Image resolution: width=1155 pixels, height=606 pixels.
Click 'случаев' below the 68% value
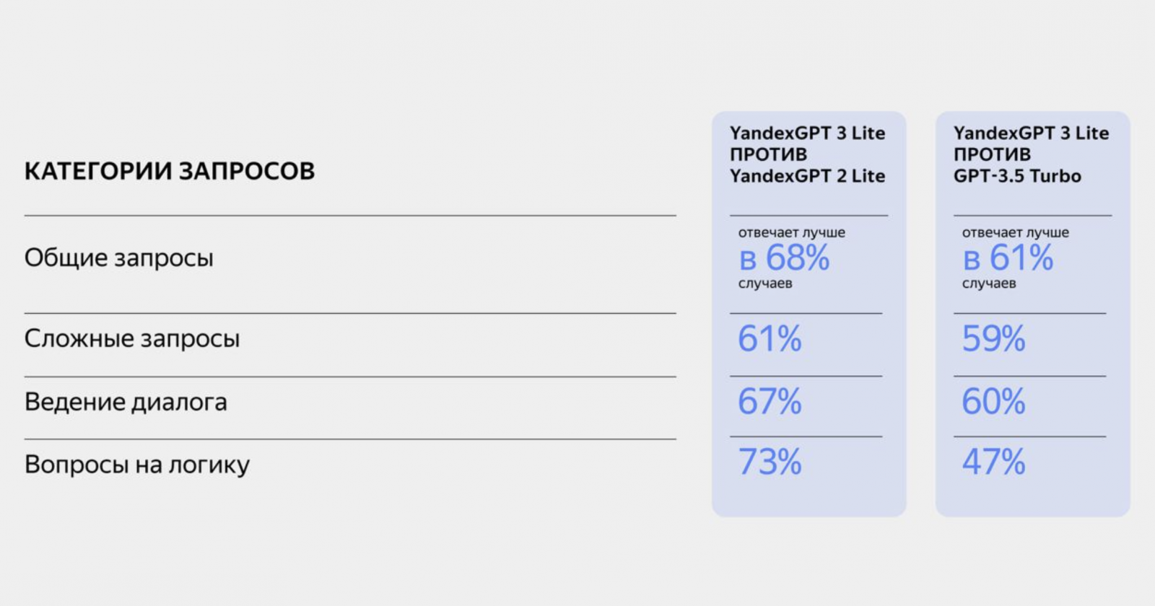point(765,284)
